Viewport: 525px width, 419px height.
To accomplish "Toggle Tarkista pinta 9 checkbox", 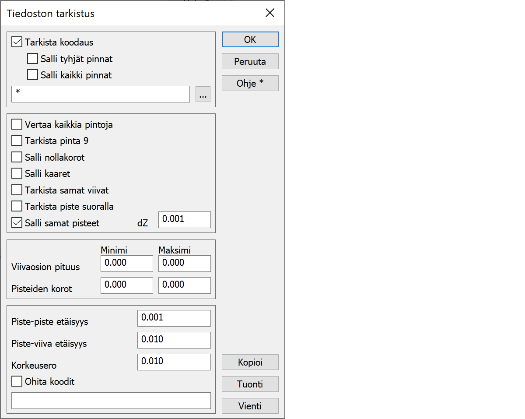I will pyautogui.click(x=17, y=141).
